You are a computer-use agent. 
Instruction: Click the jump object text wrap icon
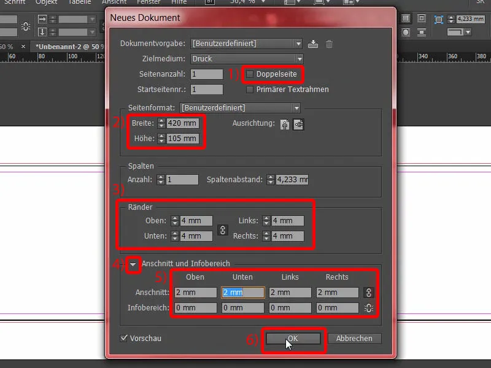(x=422, y=32)
